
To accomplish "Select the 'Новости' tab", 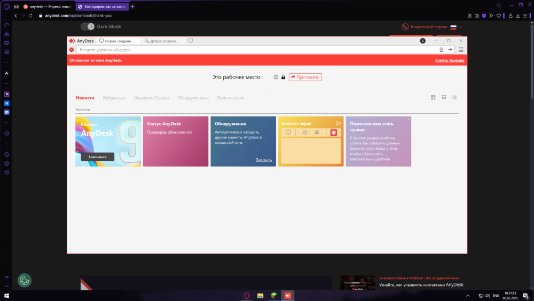I will 85,98.
